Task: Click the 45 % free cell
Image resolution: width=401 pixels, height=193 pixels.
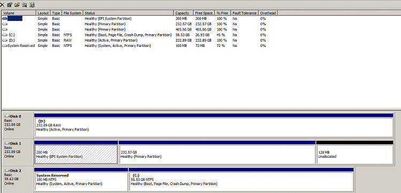Action: (x=221, y=35)
